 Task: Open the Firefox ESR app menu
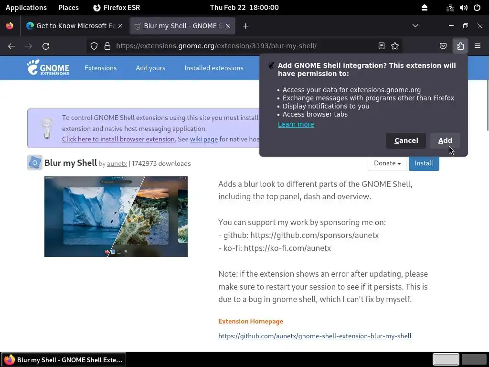click(117, 8)
